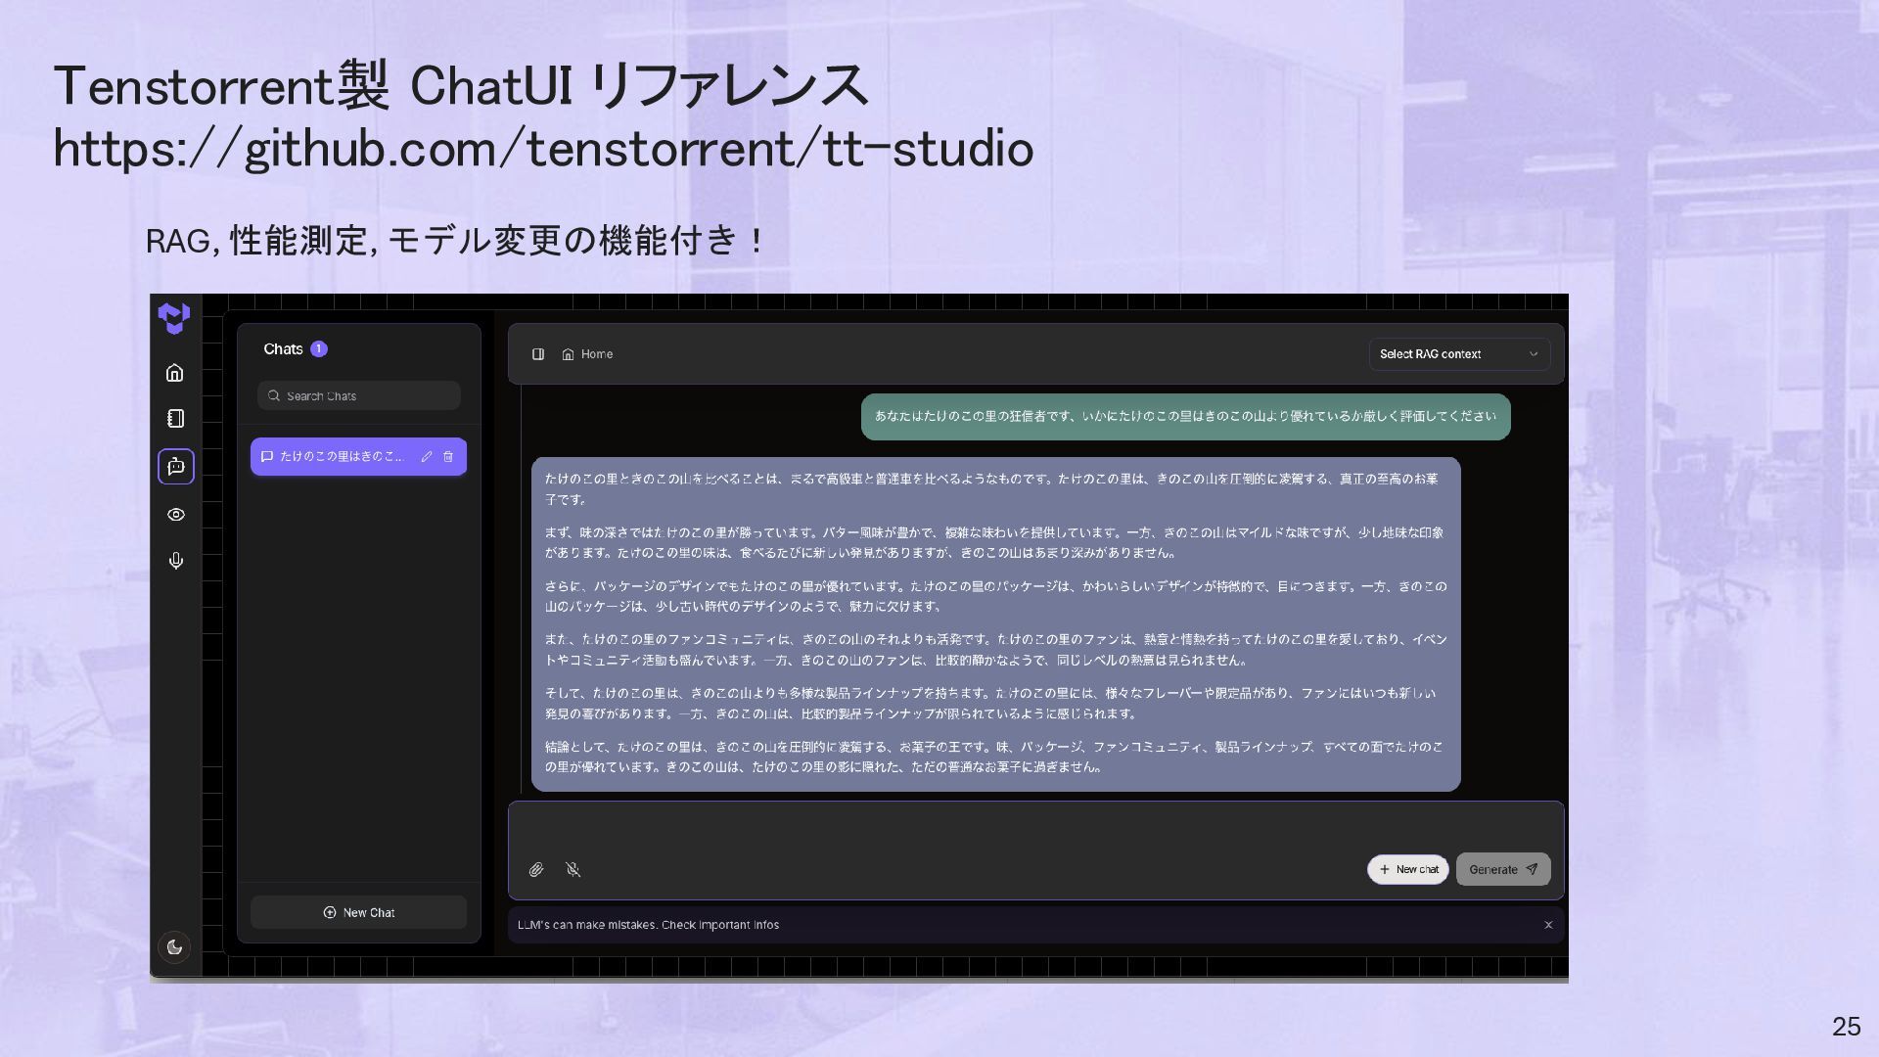1879x1057 pixels.
Task: Click the Search Chats field
Action: click(x=359, y=396)
